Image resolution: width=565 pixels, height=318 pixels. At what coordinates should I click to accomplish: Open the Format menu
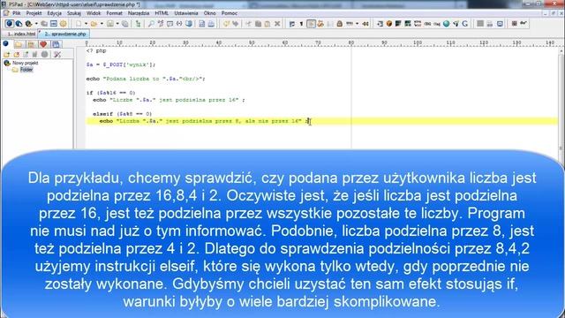click(x=114, y=13)
